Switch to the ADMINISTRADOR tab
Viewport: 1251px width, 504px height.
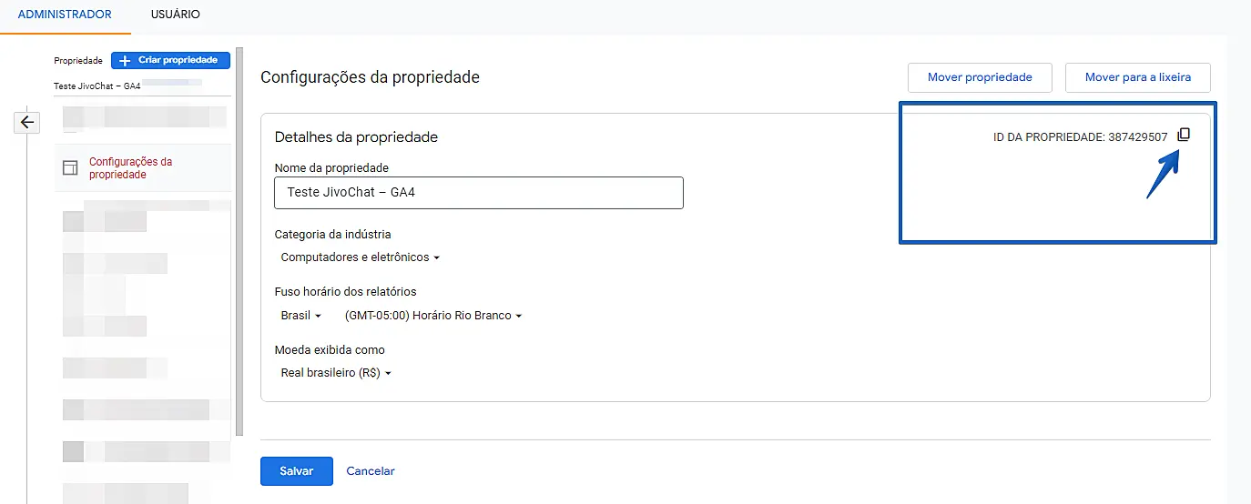coord(65,15)
